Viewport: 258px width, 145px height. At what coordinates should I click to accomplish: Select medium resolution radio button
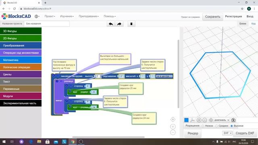[216, 126]
